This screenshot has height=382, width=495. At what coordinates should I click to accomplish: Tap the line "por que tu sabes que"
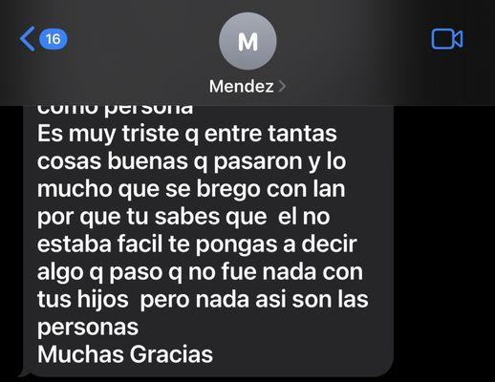point(183,217)
